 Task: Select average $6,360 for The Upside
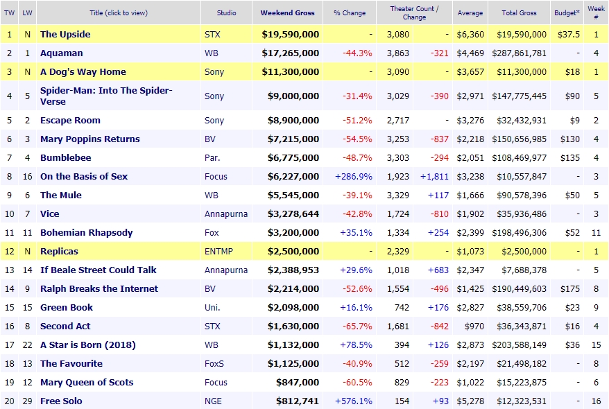[x=470, y=34]
